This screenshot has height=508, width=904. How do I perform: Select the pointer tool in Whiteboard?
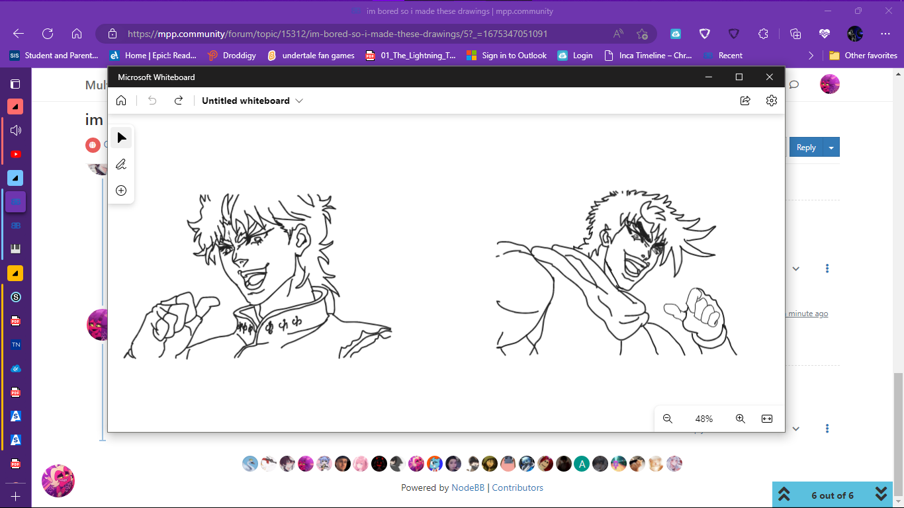click(121, 138)
